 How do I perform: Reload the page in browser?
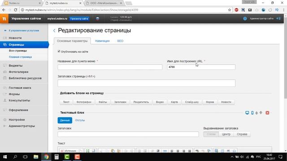pyautogui.click(x=16, y=10)
